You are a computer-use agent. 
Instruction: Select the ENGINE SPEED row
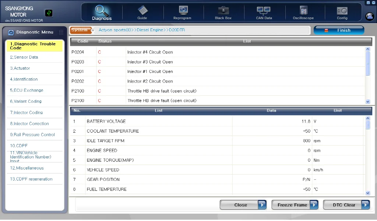pyautogui.click(x=218, y=151)
